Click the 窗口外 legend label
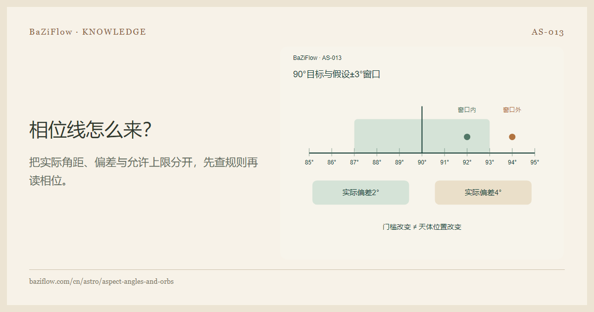 [512, 110]
